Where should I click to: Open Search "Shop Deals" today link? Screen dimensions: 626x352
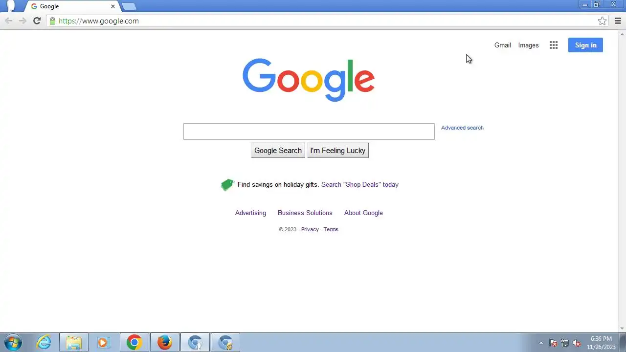point(360,184)
